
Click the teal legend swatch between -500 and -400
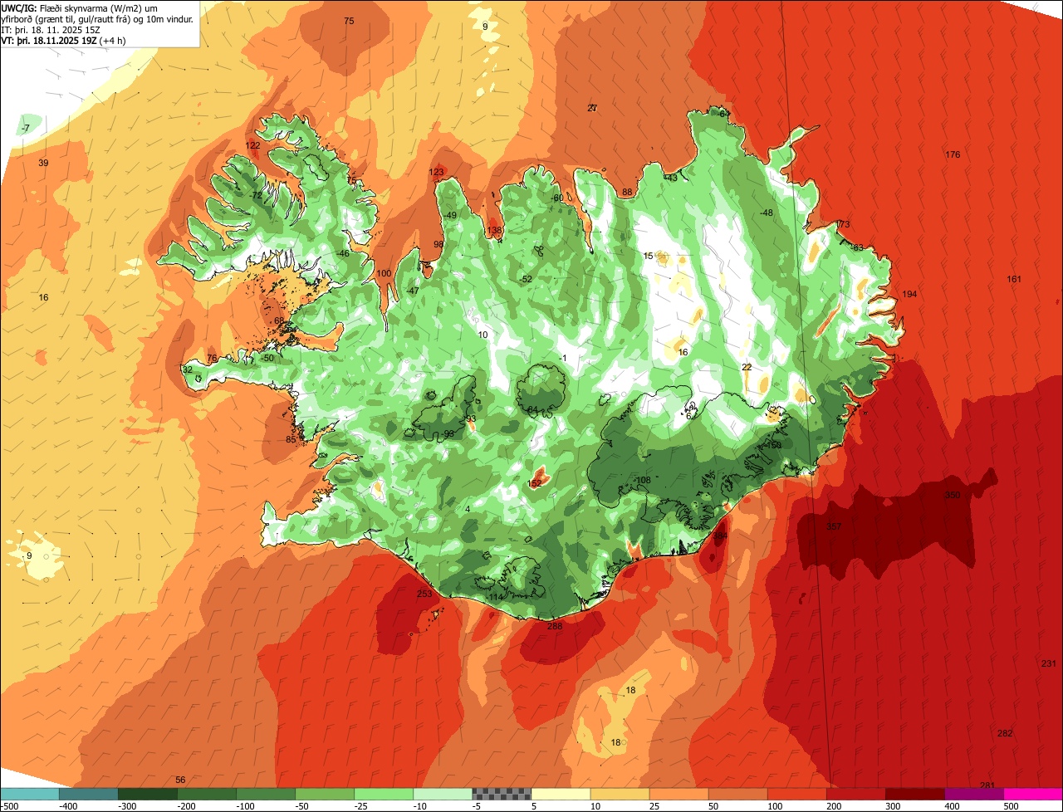pos(30,794)
